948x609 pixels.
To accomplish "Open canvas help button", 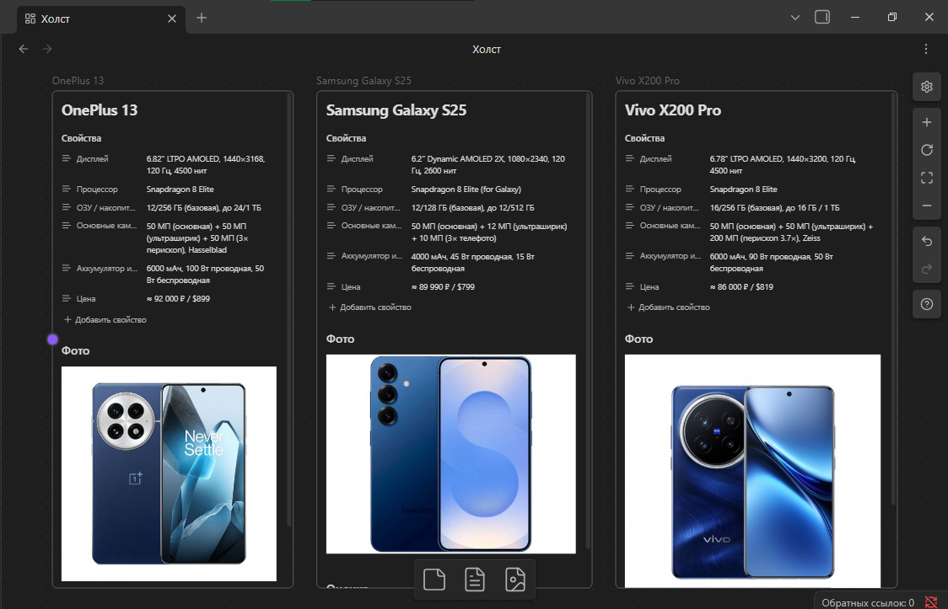I will coord(926,304).
